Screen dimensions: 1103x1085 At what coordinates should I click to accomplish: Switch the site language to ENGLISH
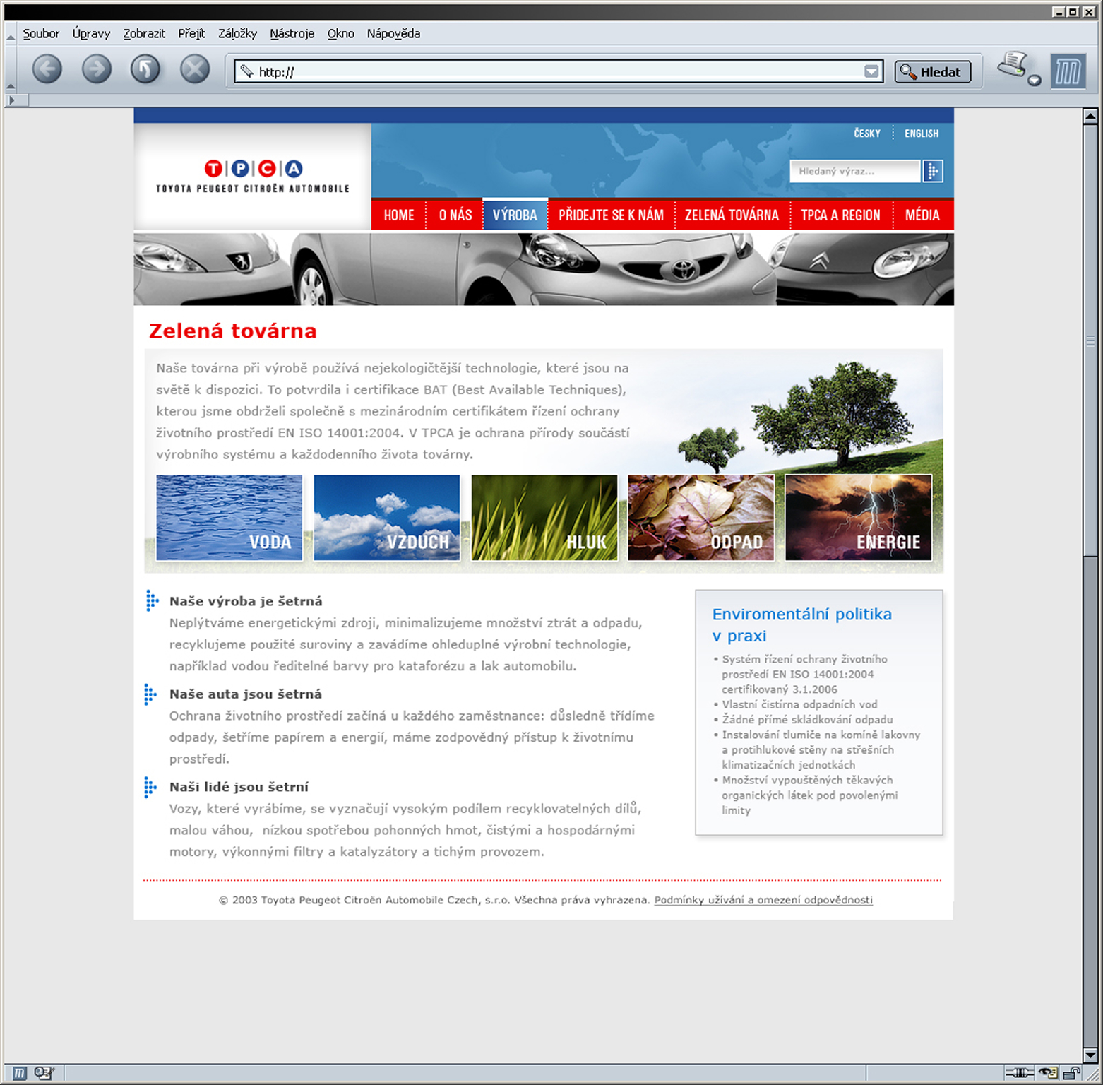[922, 133]
